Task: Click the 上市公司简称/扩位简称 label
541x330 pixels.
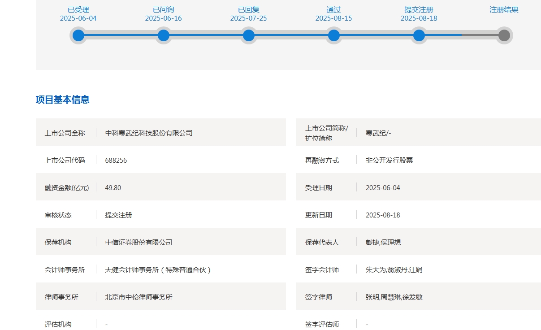Action: [327, 133]
